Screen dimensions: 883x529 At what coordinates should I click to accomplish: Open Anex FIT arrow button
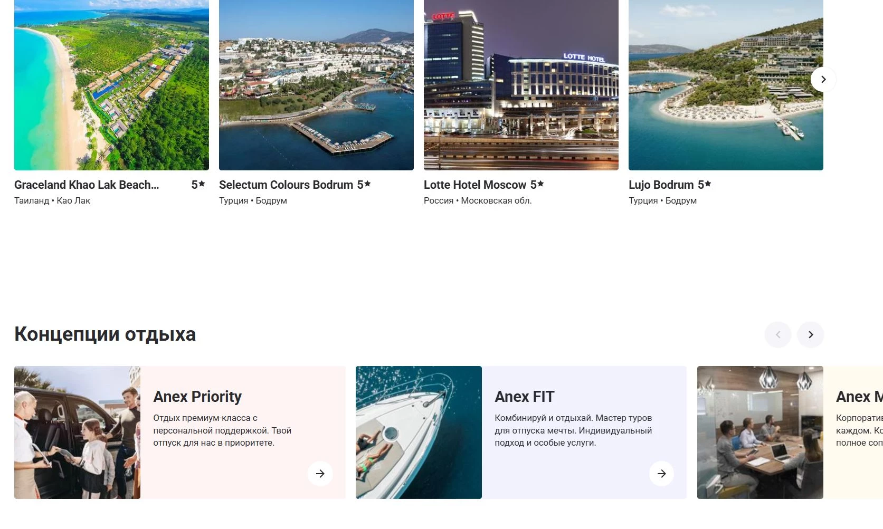click(x=661, y=473)
